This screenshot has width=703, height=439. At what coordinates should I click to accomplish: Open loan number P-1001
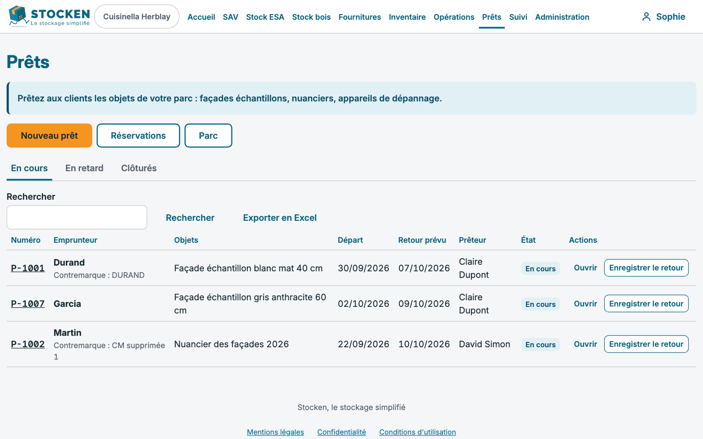tap(28, 268)
